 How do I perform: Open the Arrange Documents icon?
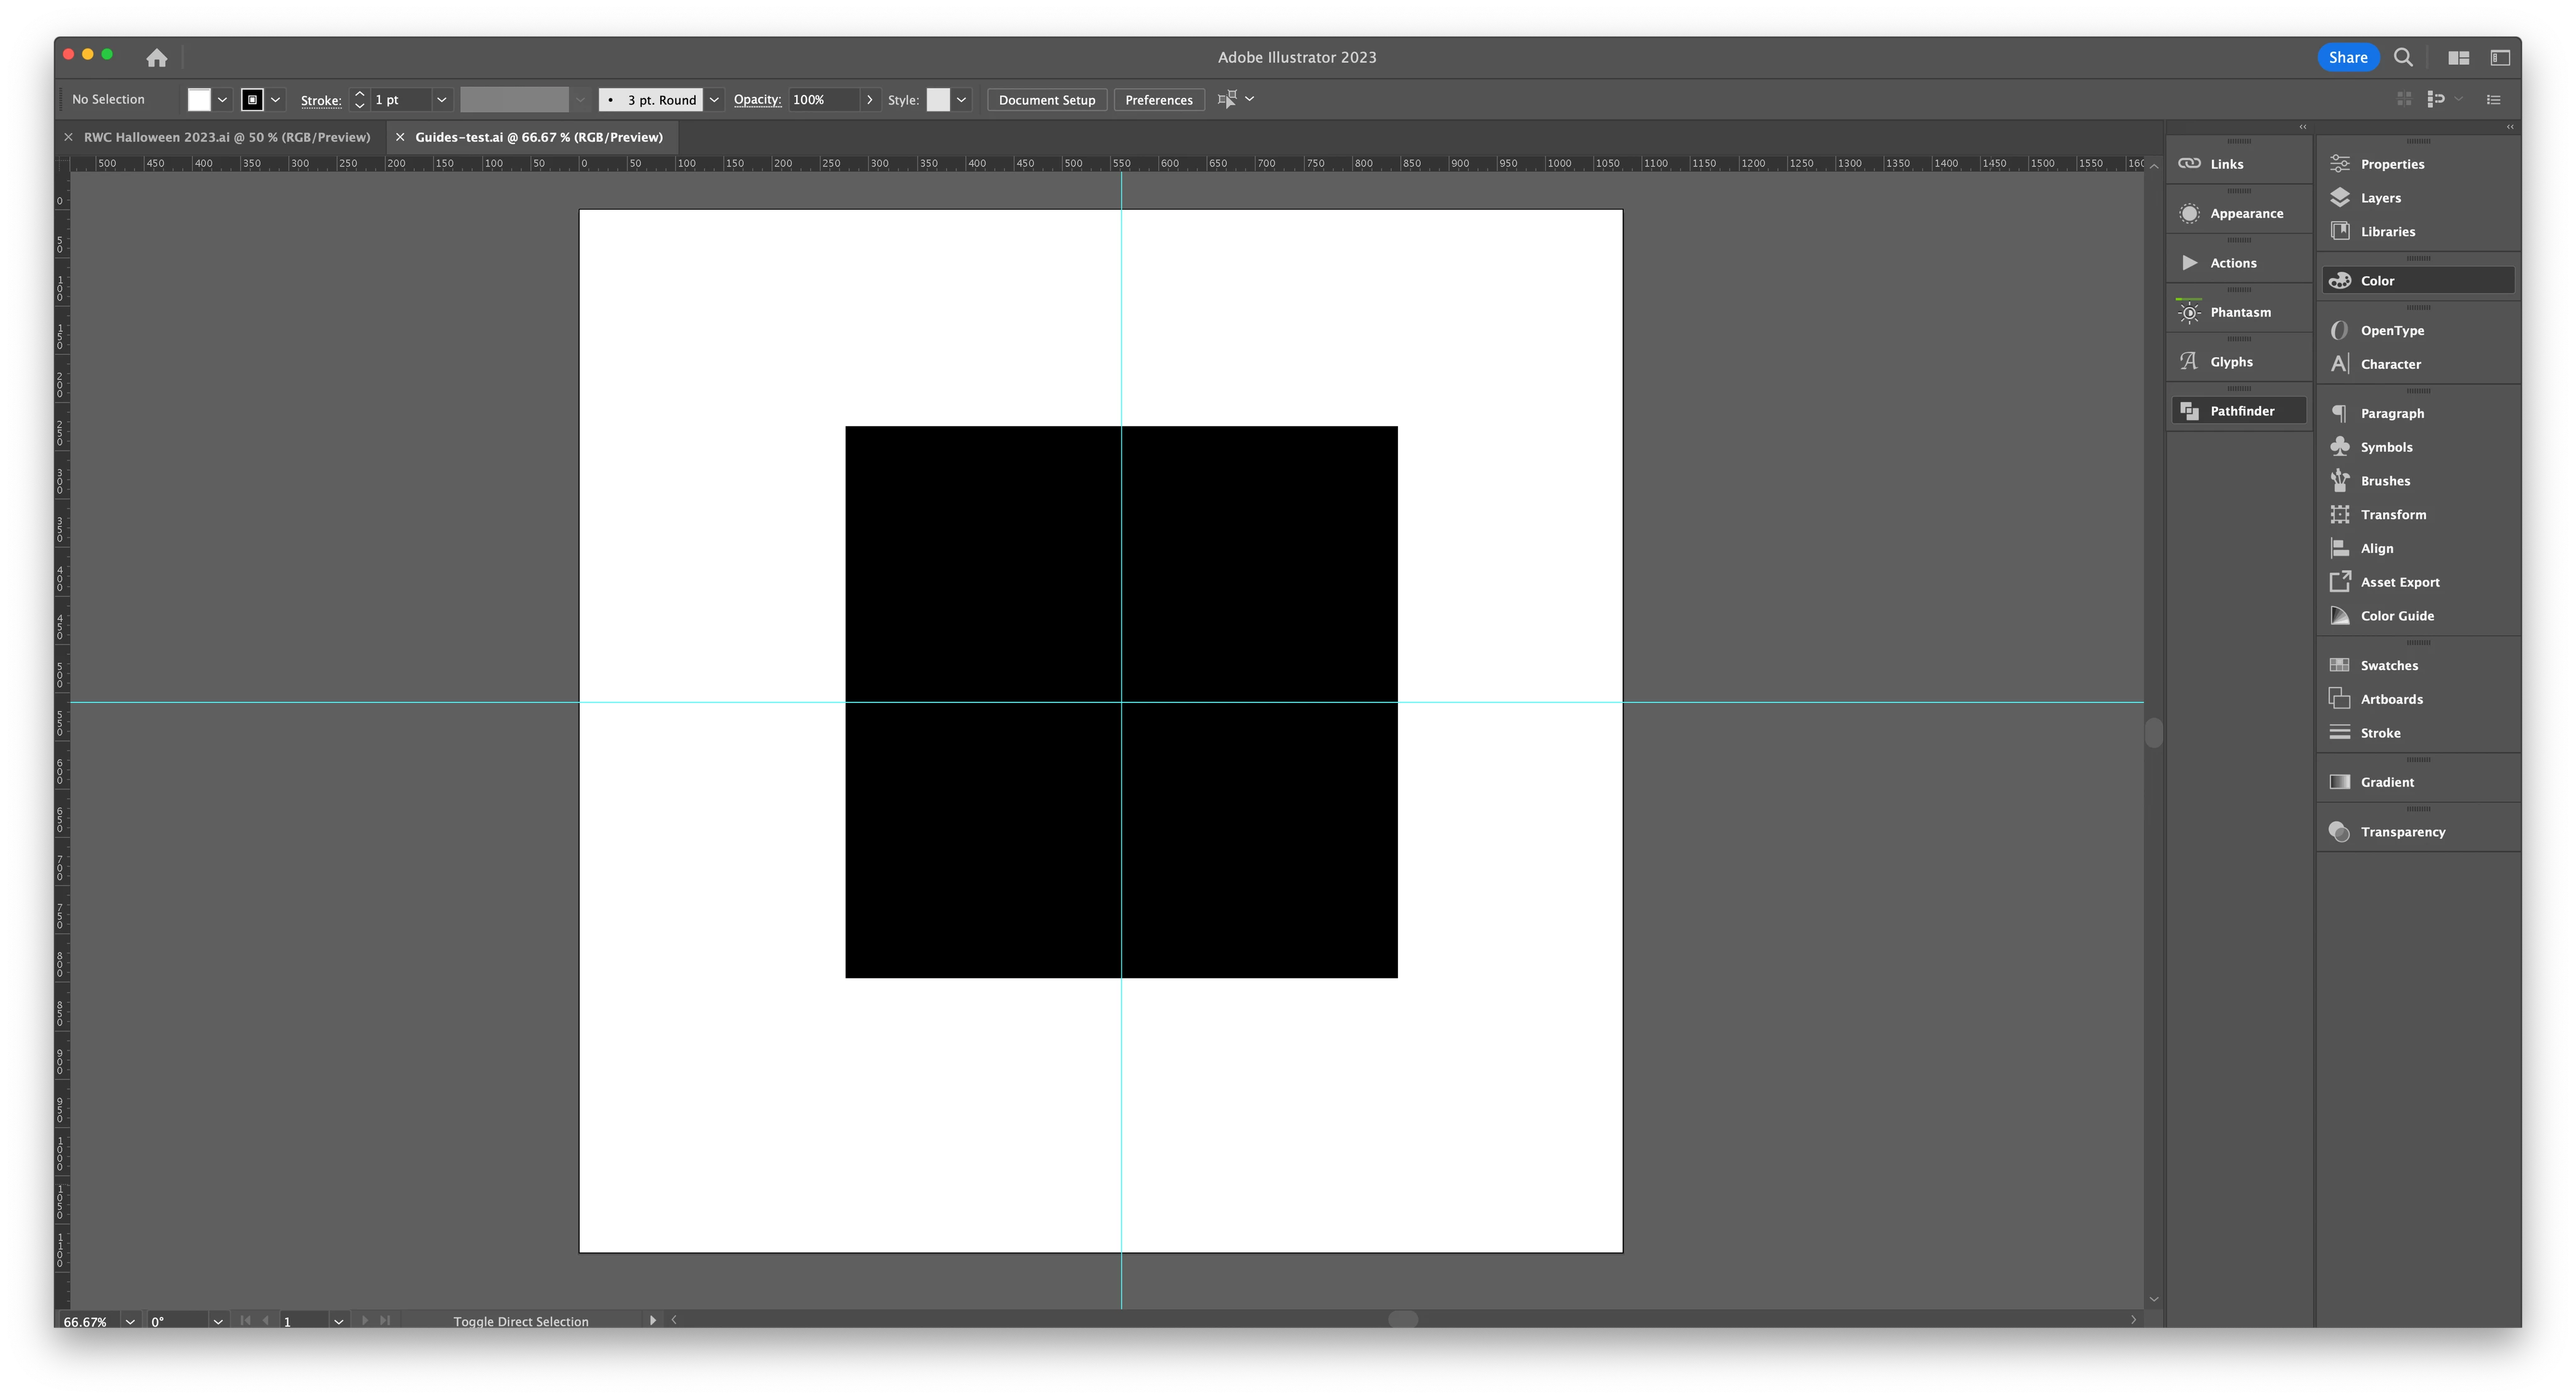tap(2458, 58)
